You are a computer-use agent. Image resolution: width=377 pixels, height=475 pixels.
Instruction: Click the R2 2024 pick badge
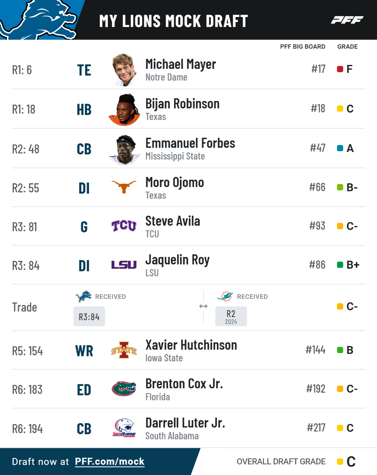(x=231, y=316)
